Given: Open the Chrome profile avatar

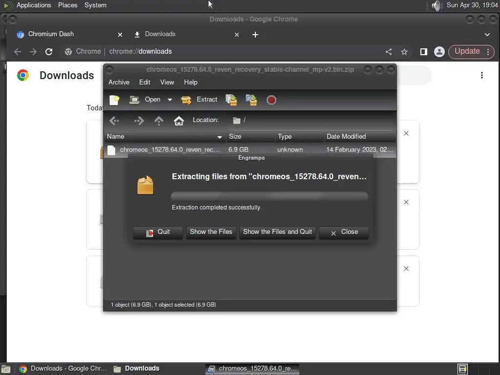Looking at the screenshot, I should [x=439, y=52].
